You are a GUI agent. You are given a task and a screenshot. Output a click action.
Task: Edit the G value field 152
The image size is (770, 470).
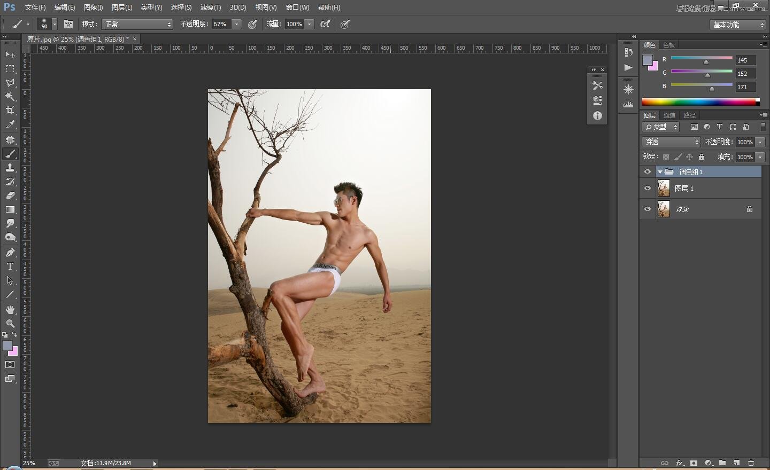coord(745,74)
